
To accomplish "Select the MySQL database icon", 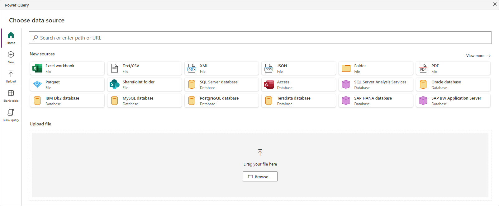I will (115, 101).
